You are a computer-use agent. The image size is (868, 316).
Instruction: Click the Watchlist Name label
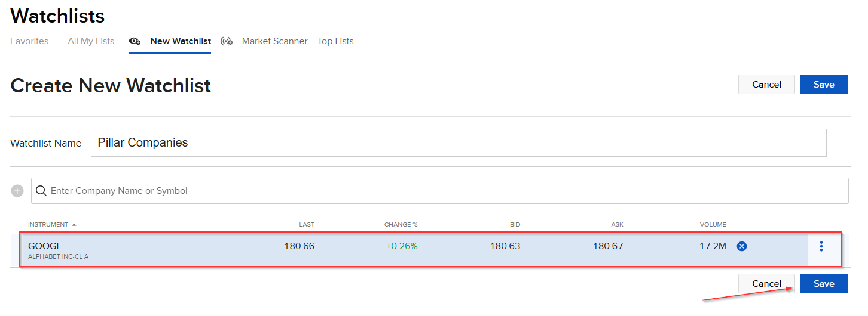[x=46, y=144]
